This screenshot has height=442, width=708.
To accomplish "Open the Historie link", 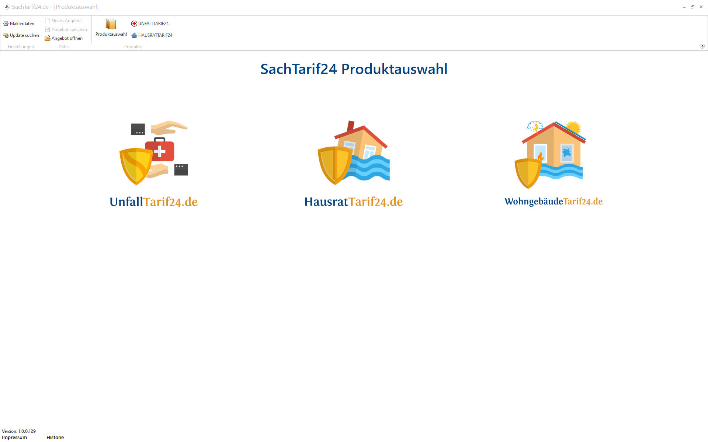I will coord(55,437).
